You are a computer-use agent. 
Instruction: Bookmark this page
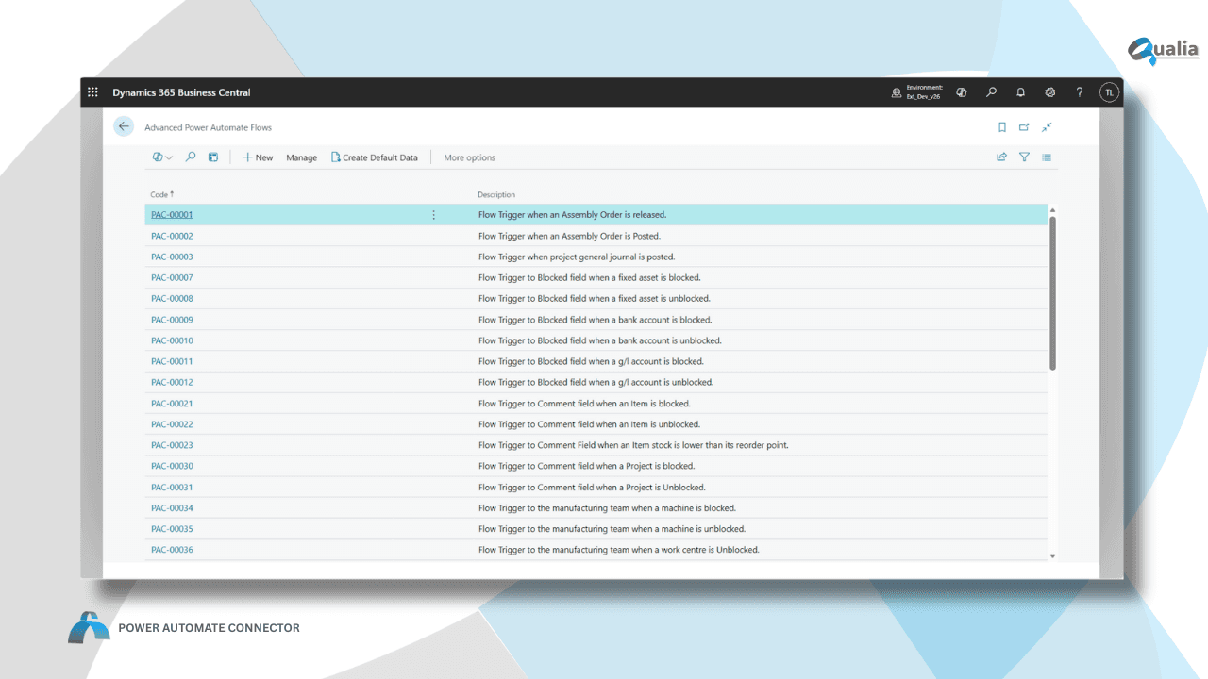coord(1002,127)
